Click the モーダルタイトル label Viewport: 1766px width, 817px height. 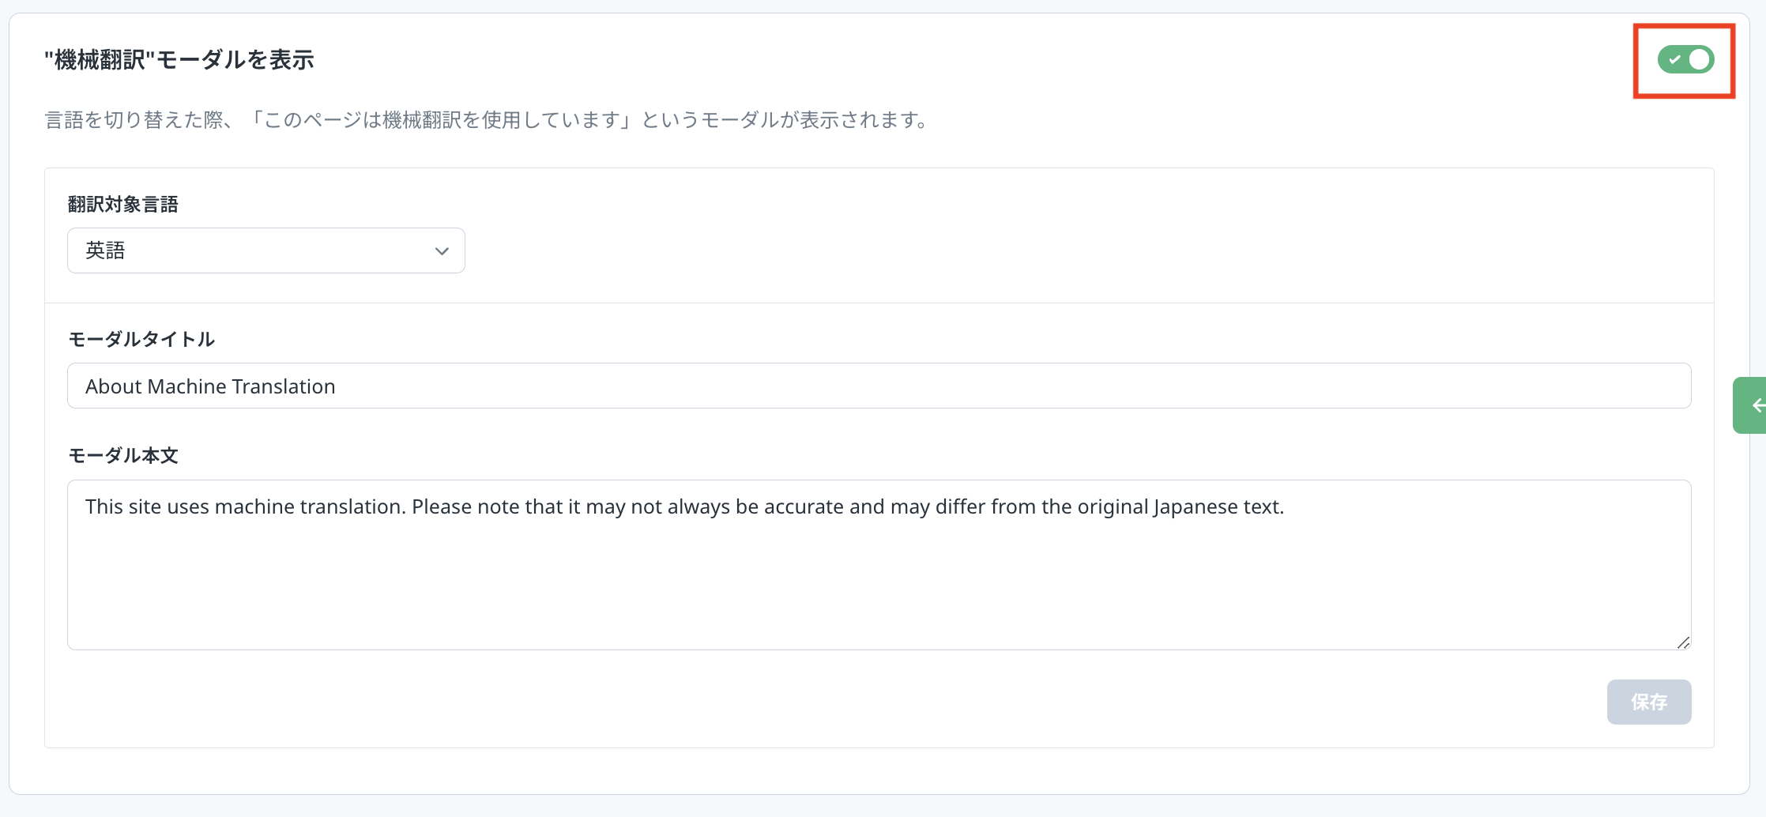tap(141, 340)
